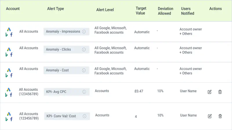232x130 pixels.
Task: Click All Accounts (123456789) in Conv Val/ Cost row
Action: pos(29,116)
